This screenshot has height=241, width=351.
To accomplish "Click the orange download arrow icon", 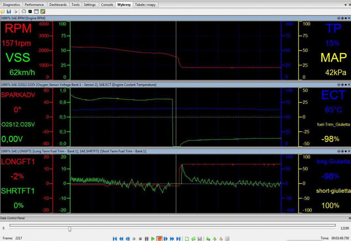I will (x=221, y=238).
